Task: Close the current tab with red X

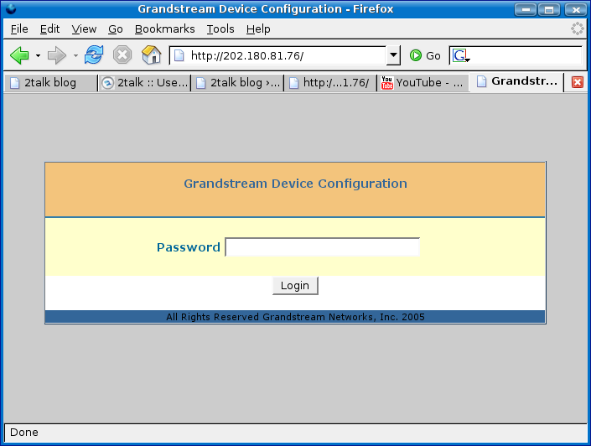Action: pyautogui.click(x=577, y=82)
